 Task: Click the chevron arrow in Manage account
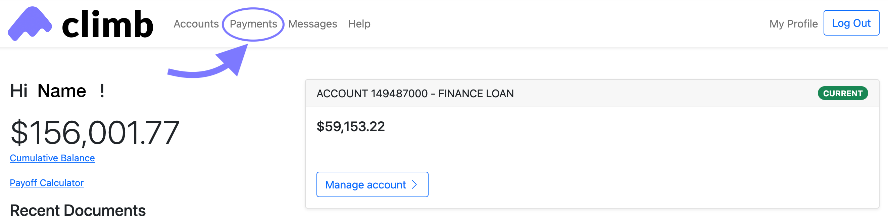(x=415, y=185)
